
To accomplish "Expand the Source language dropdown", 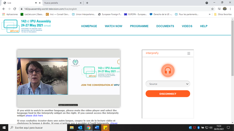I will pos(168,84).
